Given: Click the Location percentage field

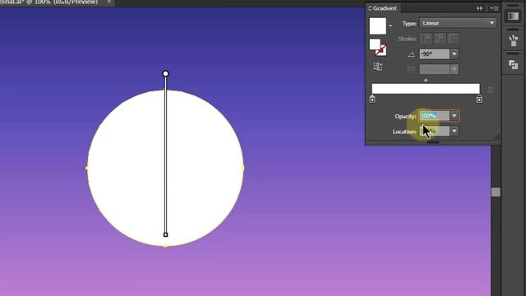Looking at the screenshot, I should [435, 132].
